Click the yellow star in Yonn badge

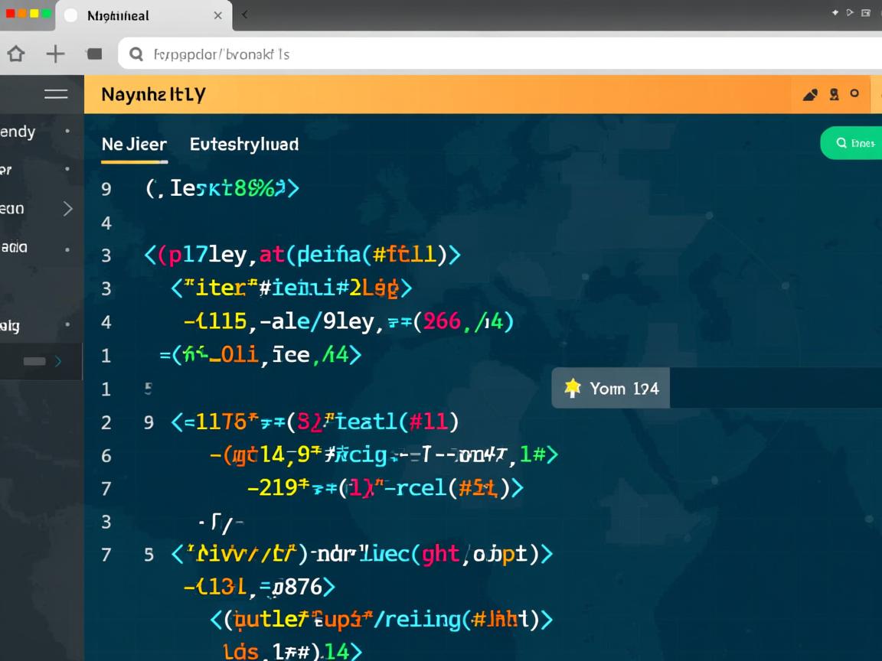point(572,388)
